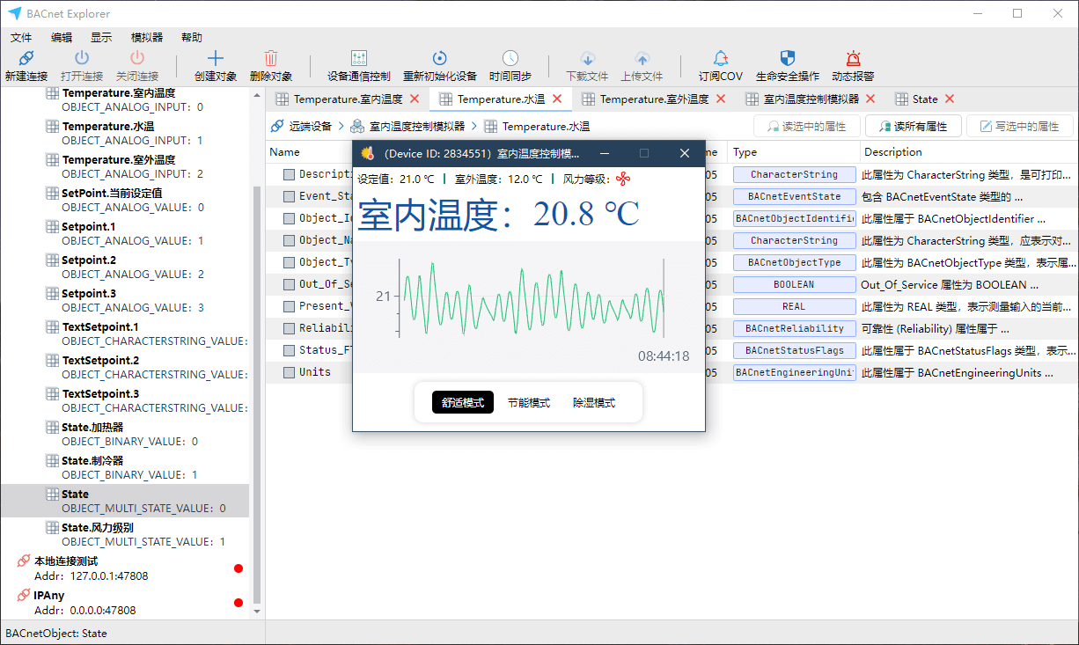
Task: Open 设备通信控制 from the toolbar
Action: click(x=358, y=59)
